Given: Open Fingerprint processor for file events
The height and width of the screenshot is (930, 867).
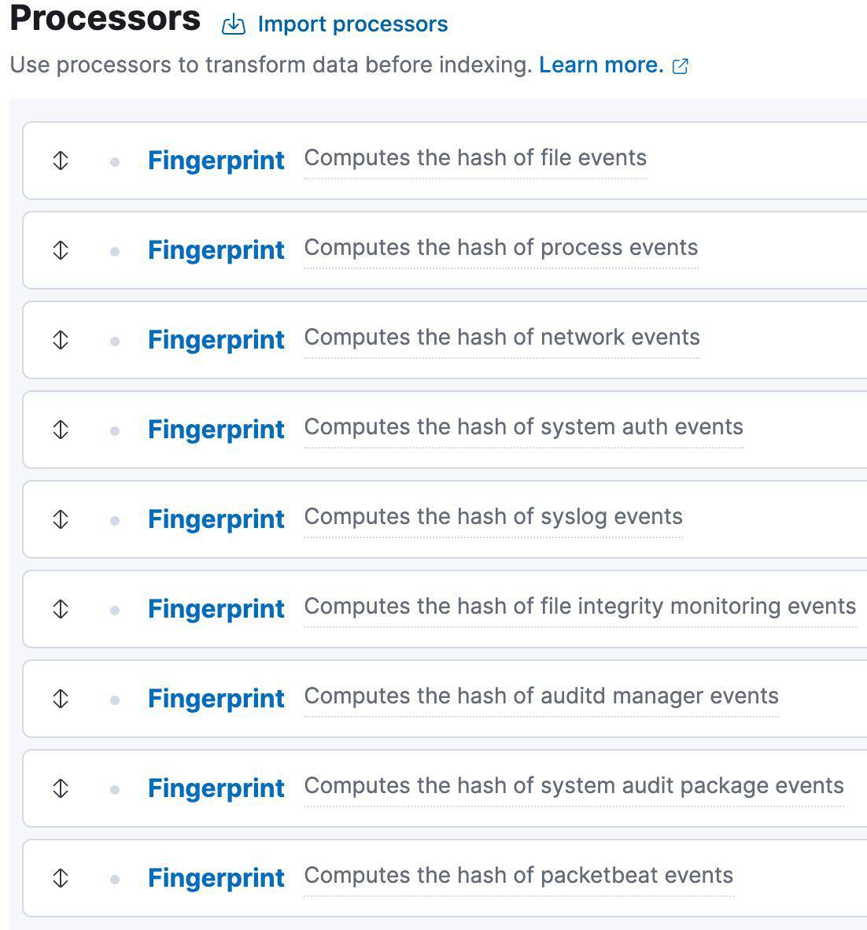Looking at the screenshot, I should pos(216,161).
